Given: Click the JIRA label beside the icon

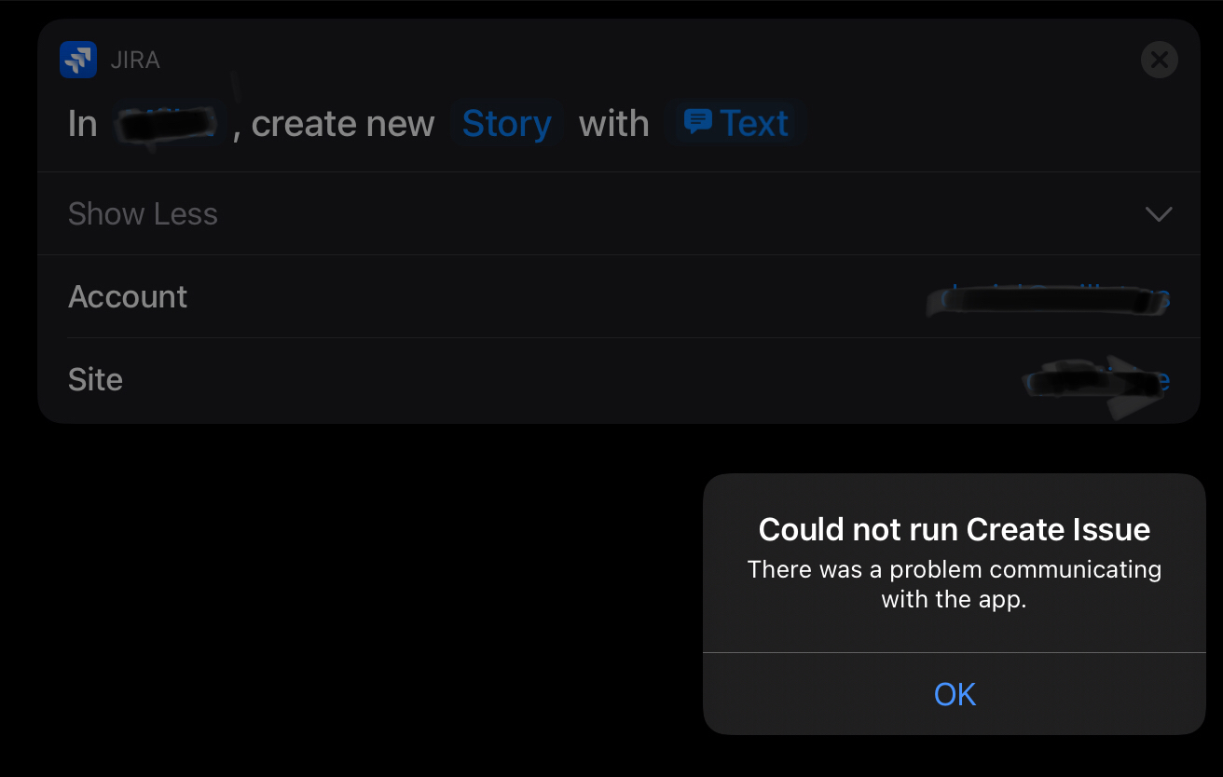Looking at the screenshot, I should point(135,61).
